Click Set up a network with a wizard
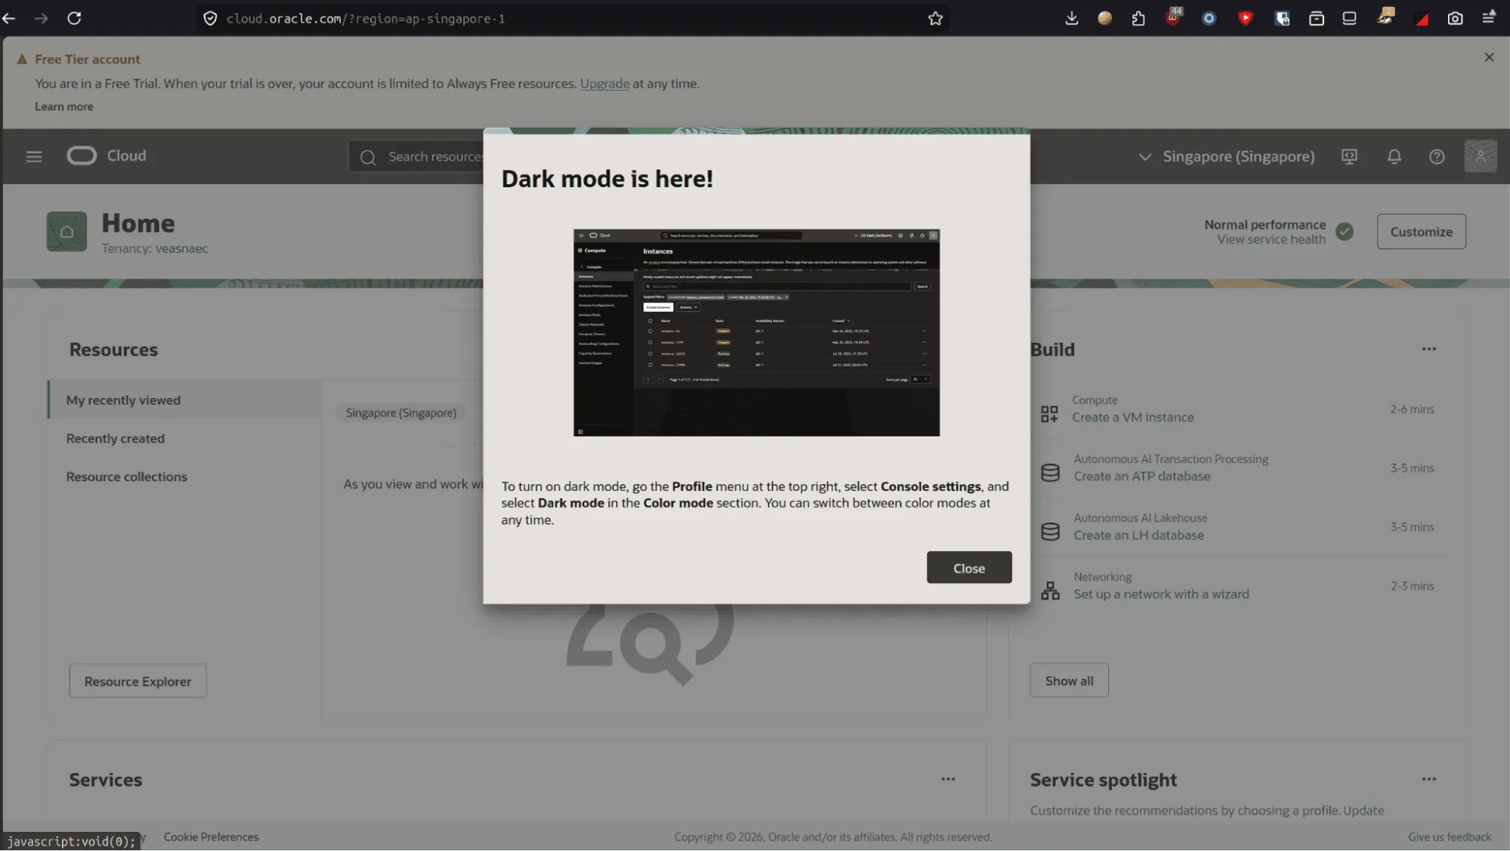 pos(1162,594)
